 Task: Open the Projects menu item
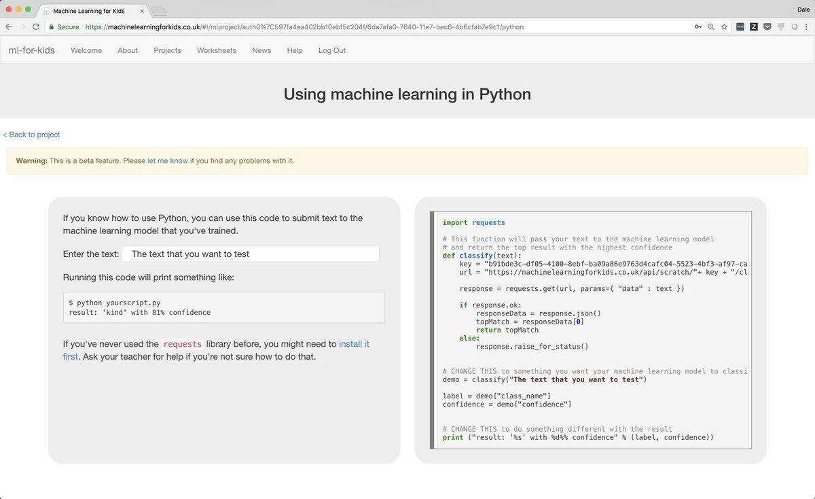click(x=167, y=50)
